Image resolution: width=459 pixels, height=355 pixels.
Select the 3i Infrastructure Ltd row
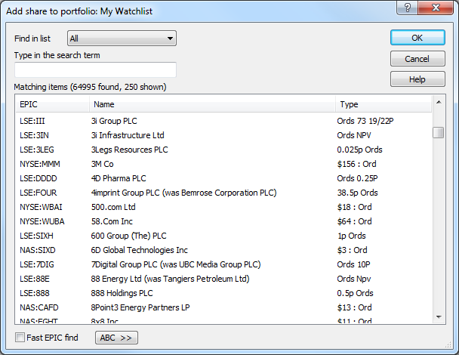(x=223, y=135)
